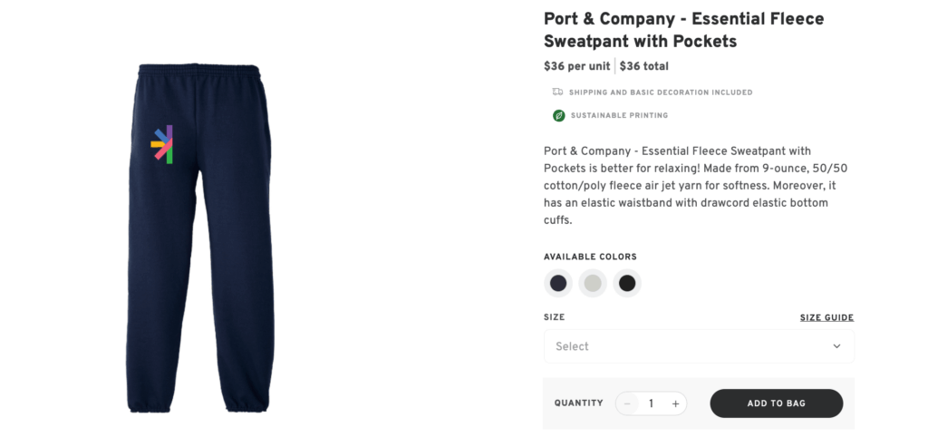This screenshot has height=437, width=928.
Task: Click the shipping truck icon
Action: coord(558,92)
